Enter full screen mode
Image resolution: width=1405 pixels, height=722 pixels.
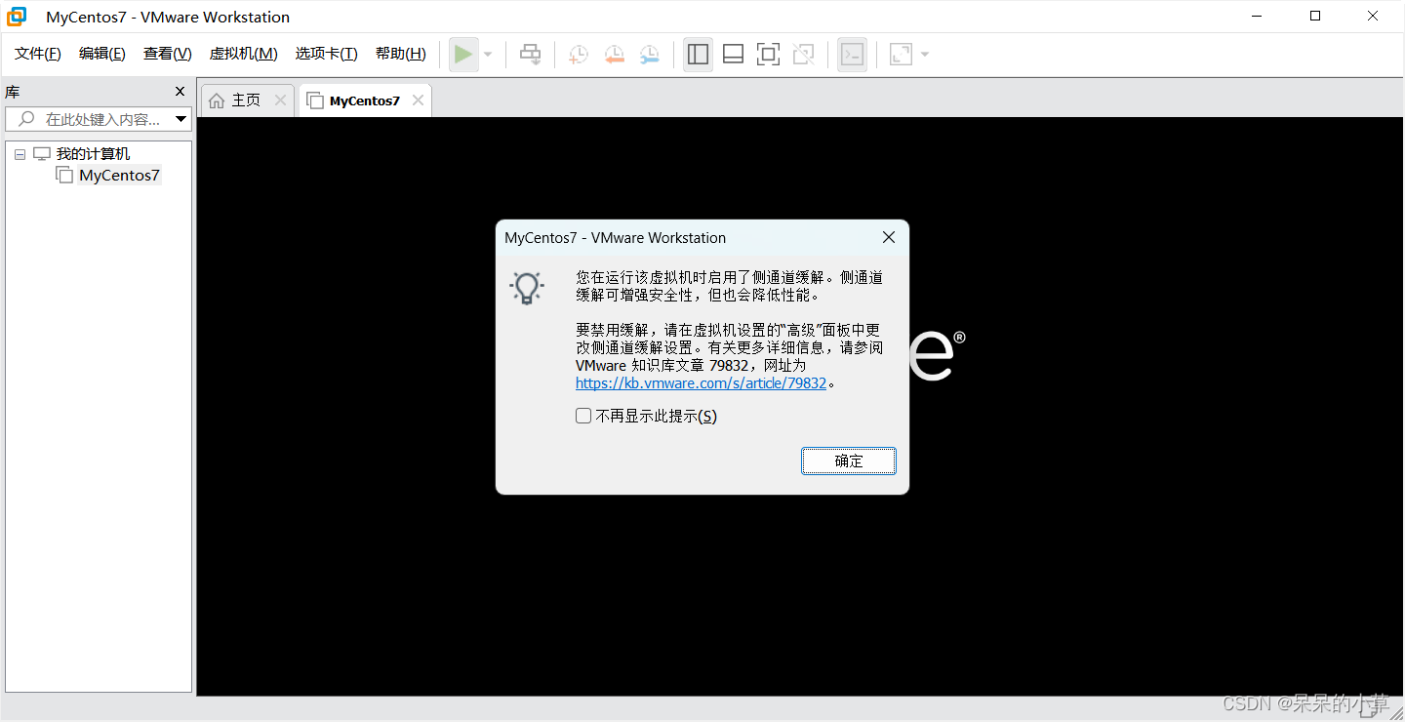(x=768, y=54)
